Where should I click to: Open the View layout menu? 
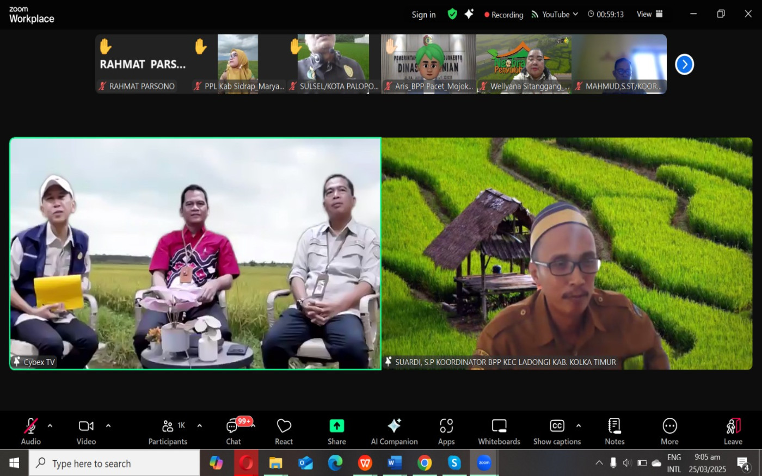pyautogui.click(x=649, y=14)
